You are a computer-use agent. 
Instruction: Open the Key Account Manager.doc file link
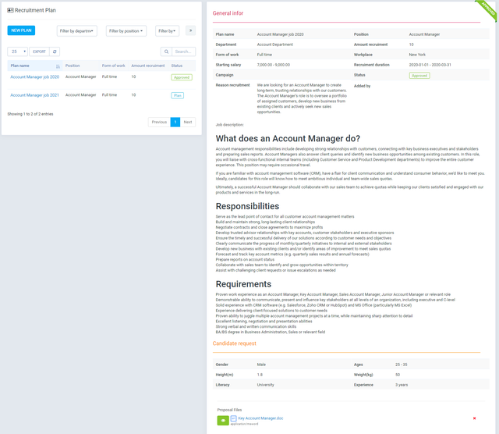pyautogui.click(x=260, y=418)
